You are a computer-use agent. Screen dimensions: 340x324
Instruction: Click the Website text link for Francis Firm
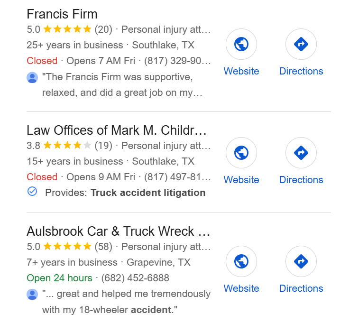point(241,71)
